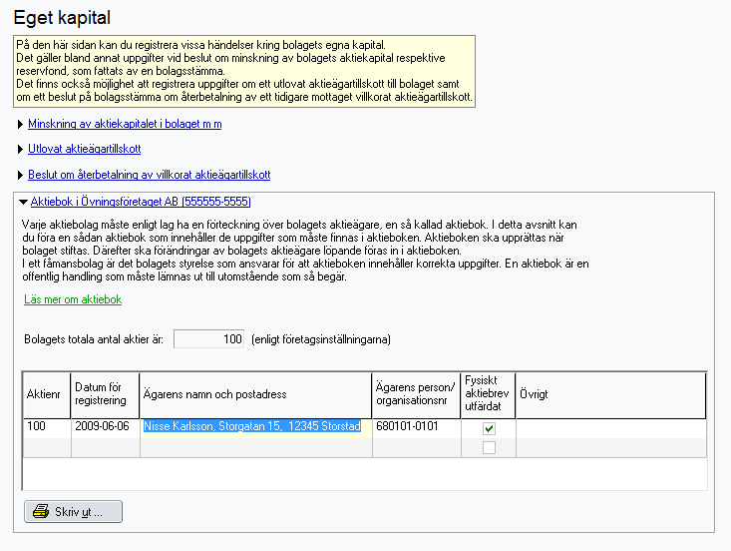
Task: Click the printer icon on Skriv ut
Action: pyautogui.click(x=41, y=511)
